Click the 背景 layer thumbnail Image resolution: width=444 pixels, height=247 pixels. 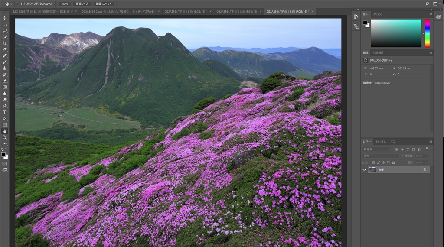click(372, 170)
